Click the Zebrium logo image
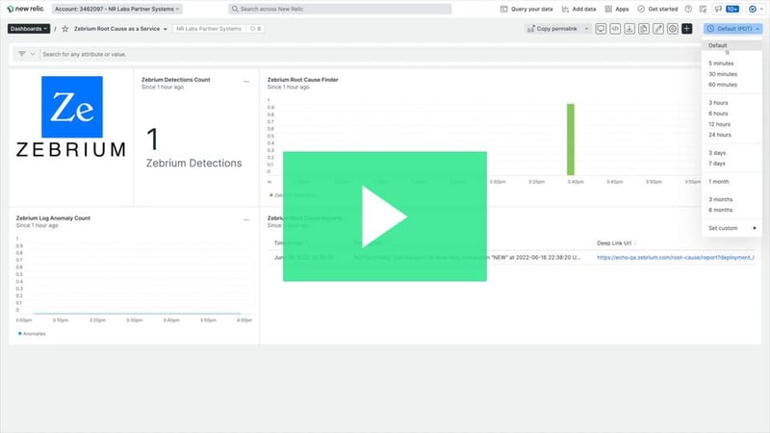This screenshot has height=433, width=770. click(x=71, y=116)
